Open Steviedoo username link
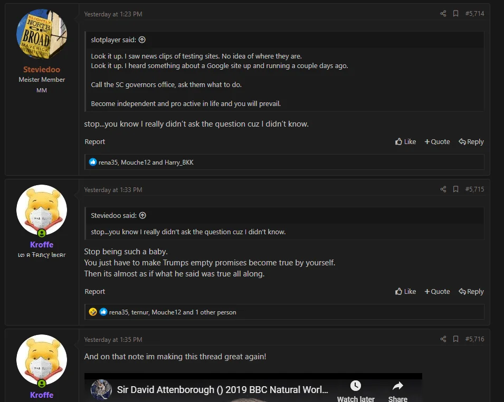The image size is (504, 402). (42, 70)
